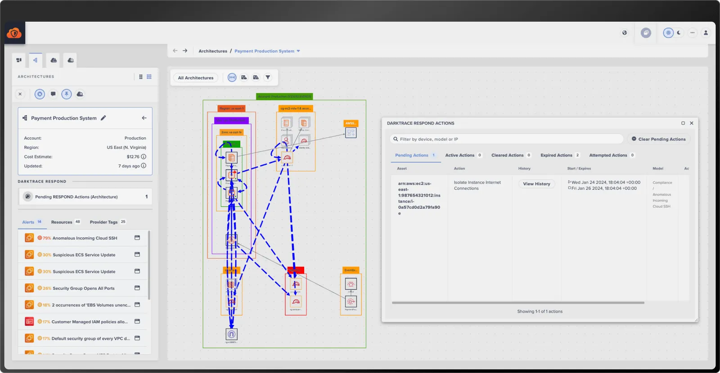The height and width of the screenshot is (373, 720).
Task: Open the user profile icon
Action: (x=706, y=32)
